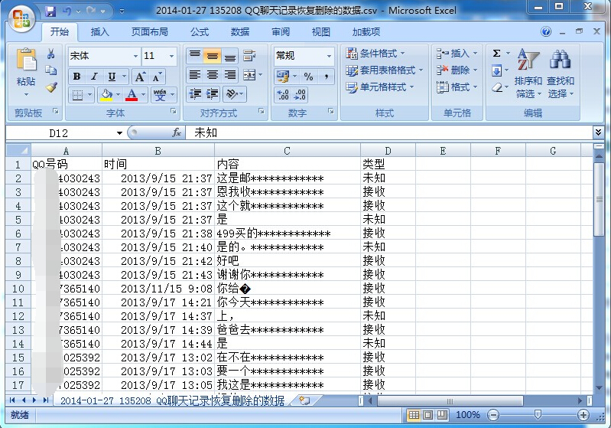Screen dimensions: 611x428
Task: Open the 格式 cells format dropdown
Action: [457, 87]
